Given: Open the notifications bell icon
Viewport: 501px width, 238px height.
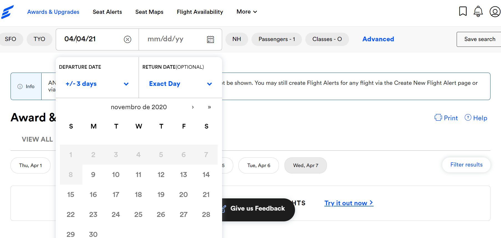Looking at the screenshot, I should click(478, 11).
